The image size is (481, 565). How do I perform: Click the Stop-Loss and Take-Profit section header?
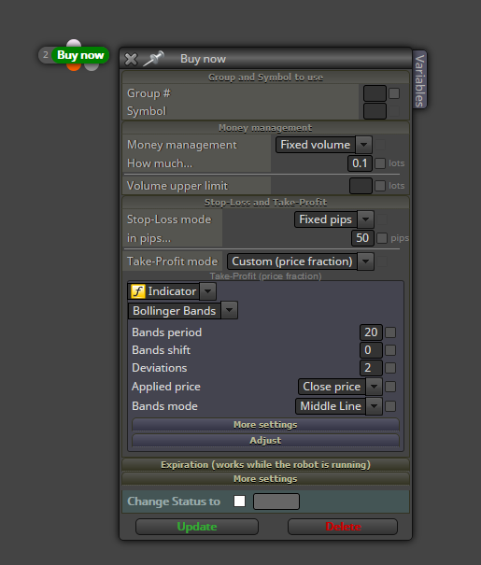point(265,203)
